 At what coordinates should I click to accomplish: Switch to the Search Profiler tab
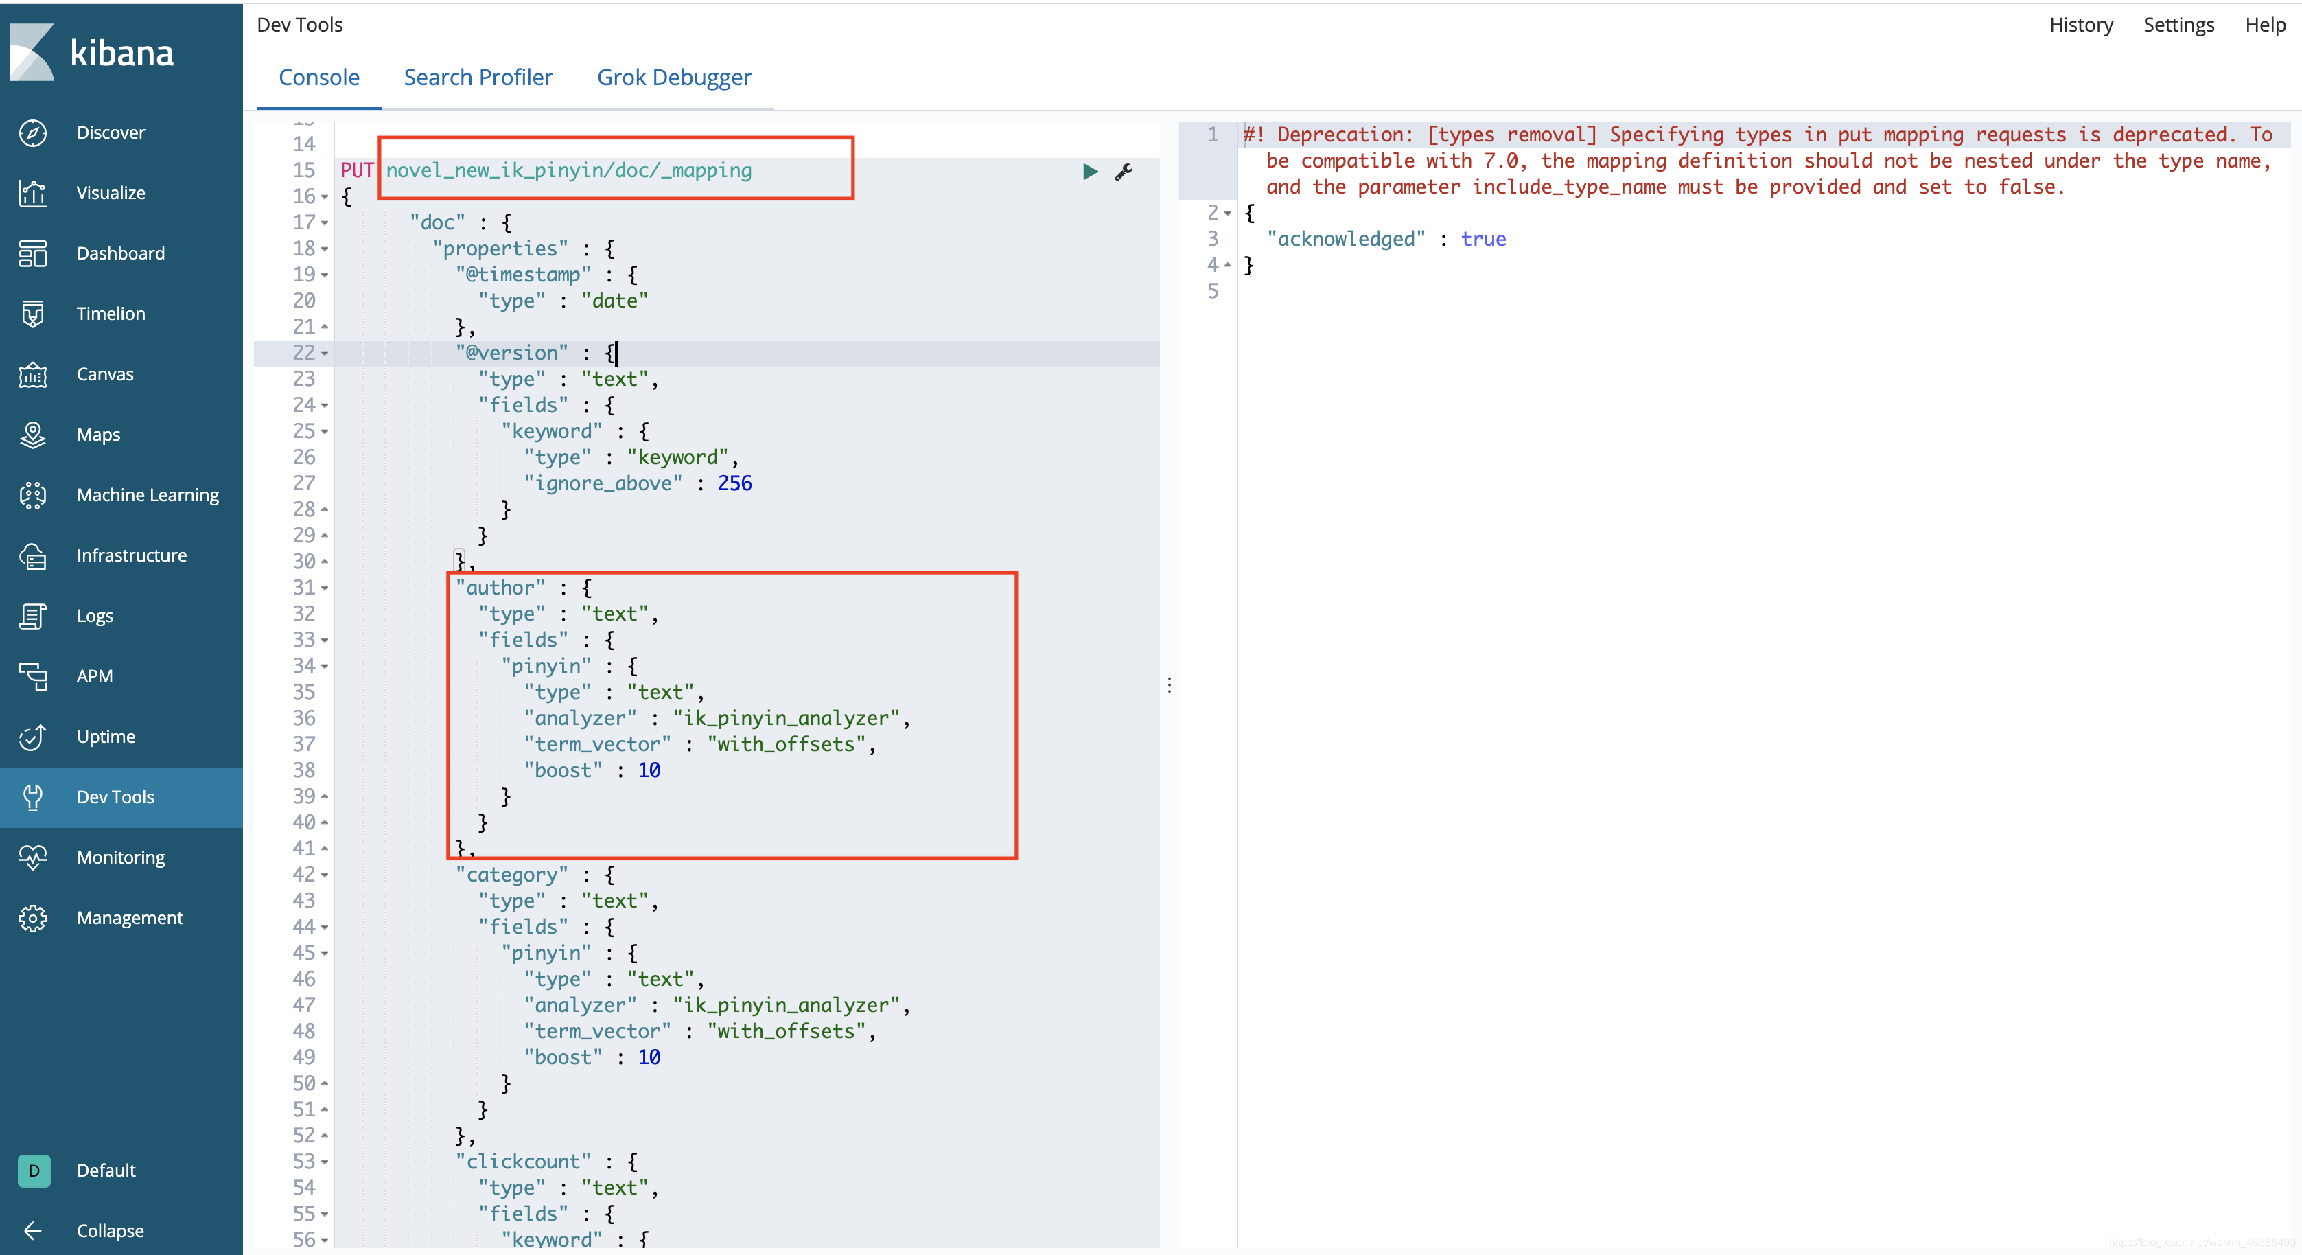coord(478,78)
